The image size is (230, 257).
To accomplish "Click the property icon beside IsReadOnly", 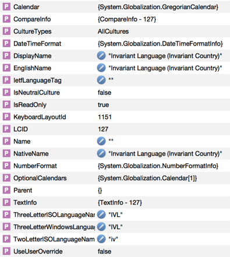I will coord(6,105).
